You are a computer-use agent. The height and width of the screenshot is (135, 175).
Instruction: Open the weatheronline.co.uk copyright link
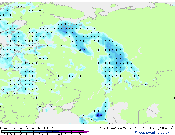(152, 133)
